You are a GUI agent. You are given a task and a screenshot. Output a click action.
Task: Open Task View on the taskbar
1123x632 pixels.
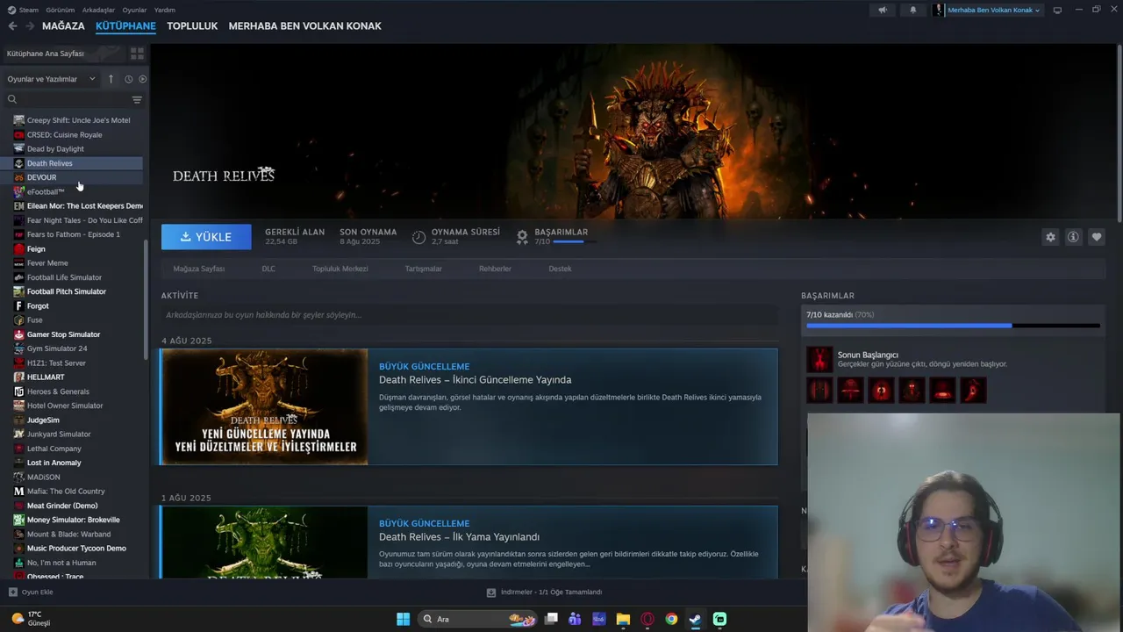coord(551,619)
